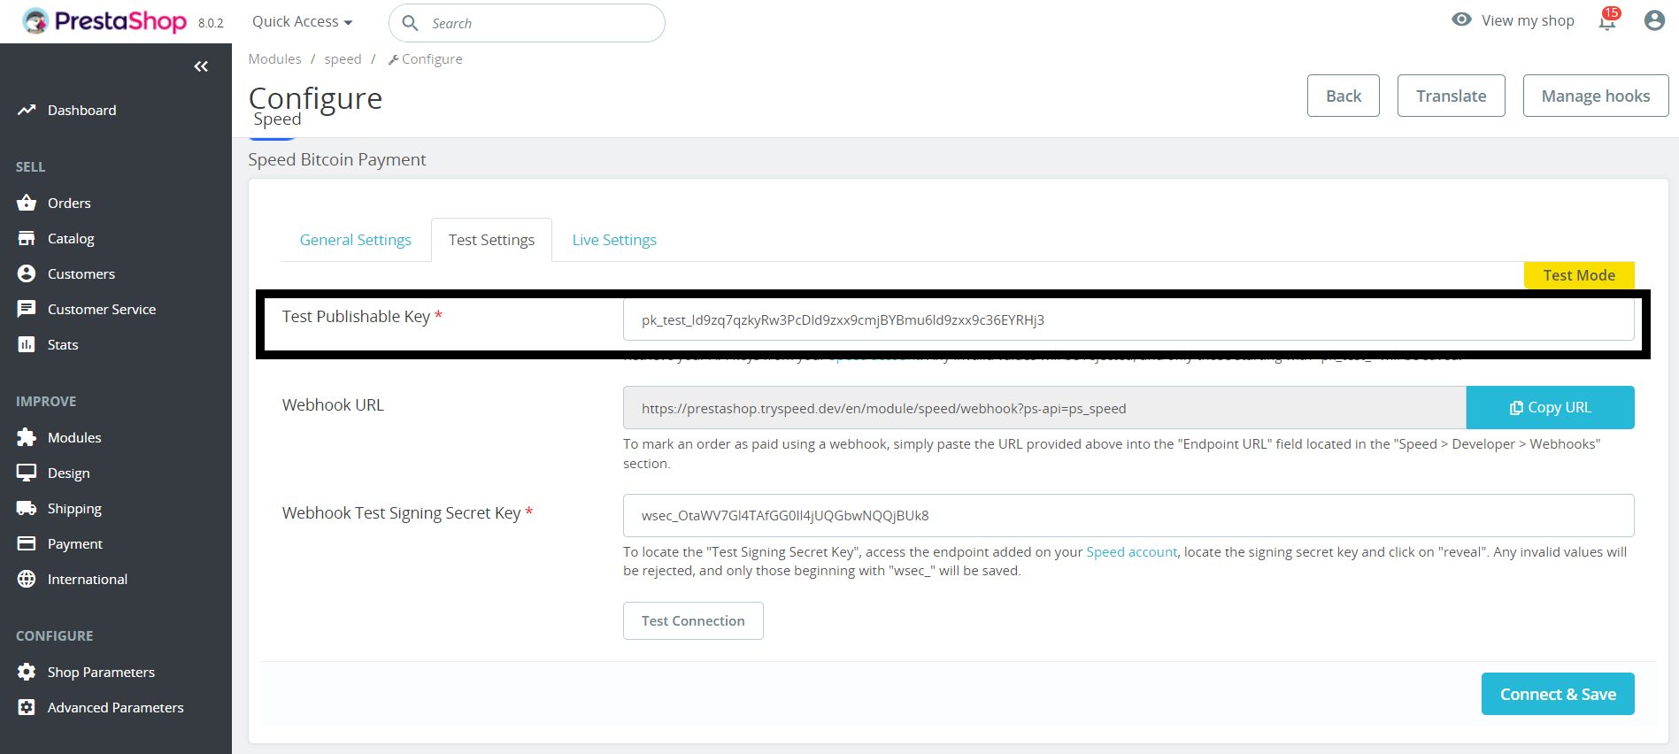Click the wrench icon in breadcrumb
This screenshot has width=1679, height=754.
(393, 59)
